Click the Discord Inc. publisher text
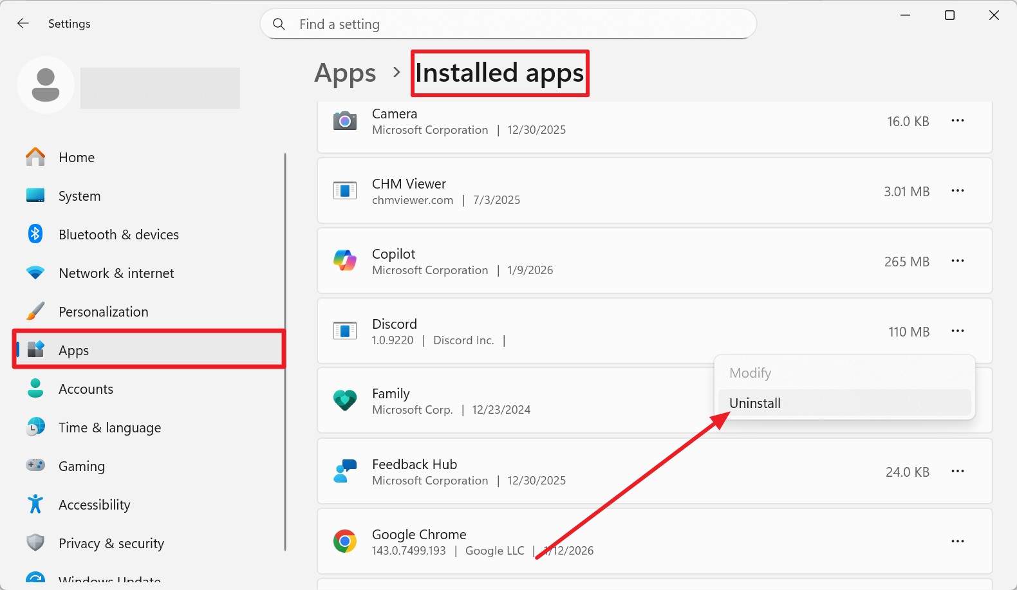This screenshot has height=590, width=1017. [x=463, y=340]
